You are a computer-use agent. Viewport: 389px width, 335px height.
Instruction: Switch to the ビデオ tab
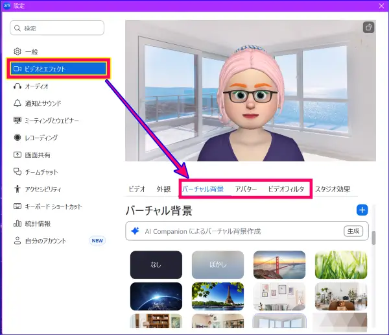click(x=137, y=189)
